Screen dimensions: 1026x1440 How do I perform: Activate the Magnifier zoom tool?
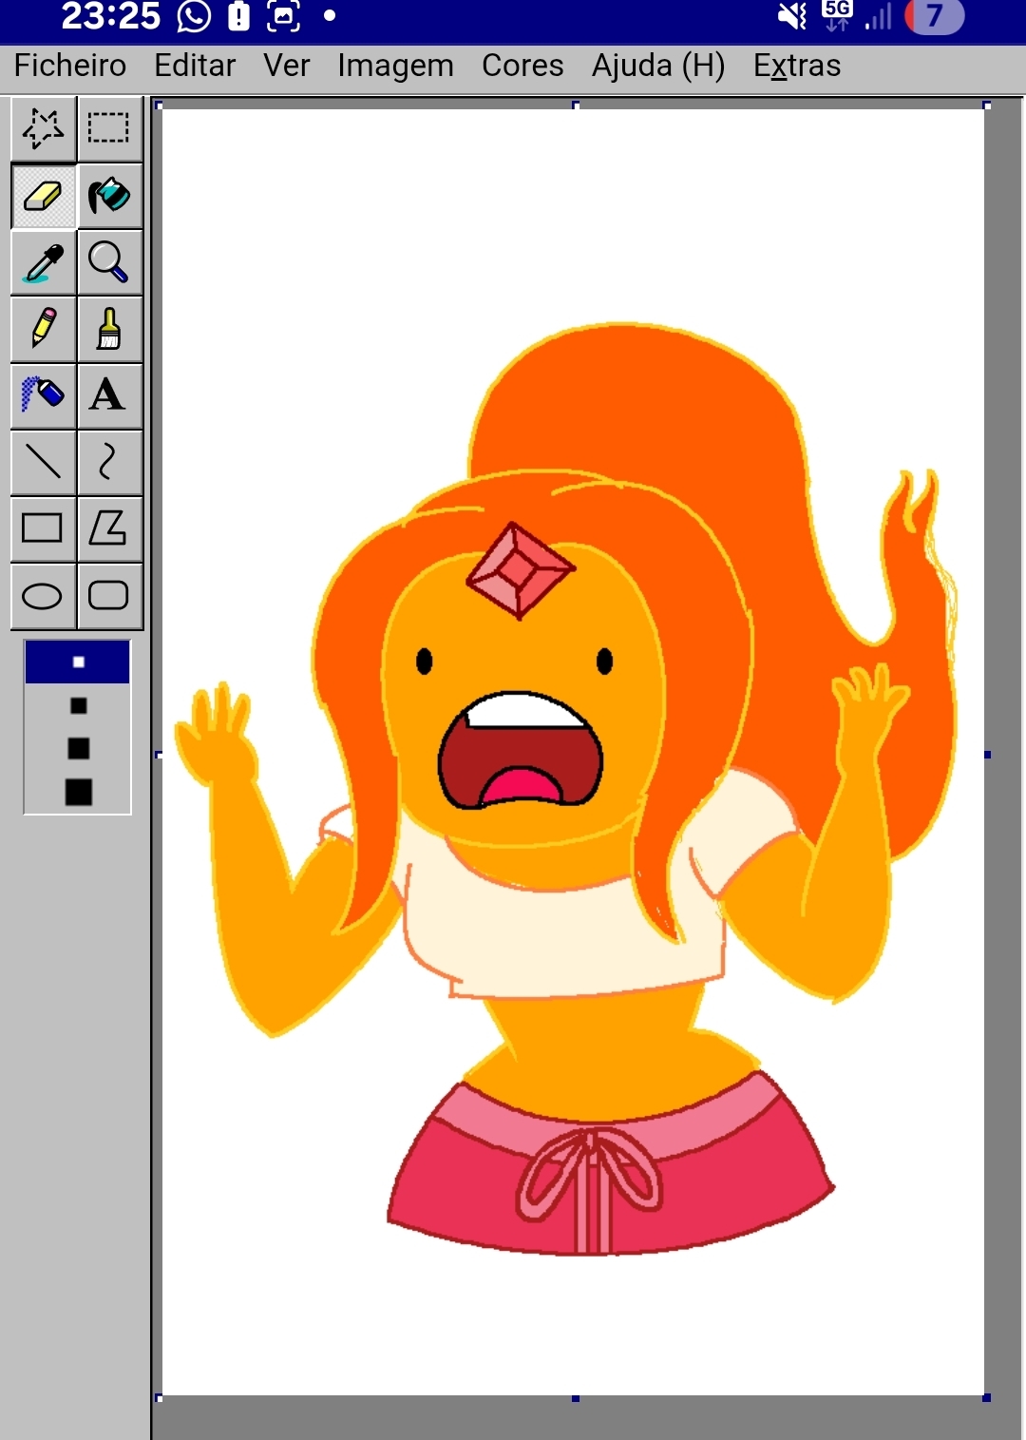point(109,262)
